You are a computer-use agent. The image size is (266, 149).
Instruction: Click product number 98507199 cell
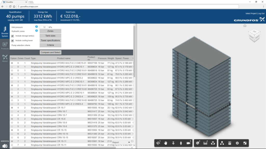pyautogui.click(x=92, y=63)
